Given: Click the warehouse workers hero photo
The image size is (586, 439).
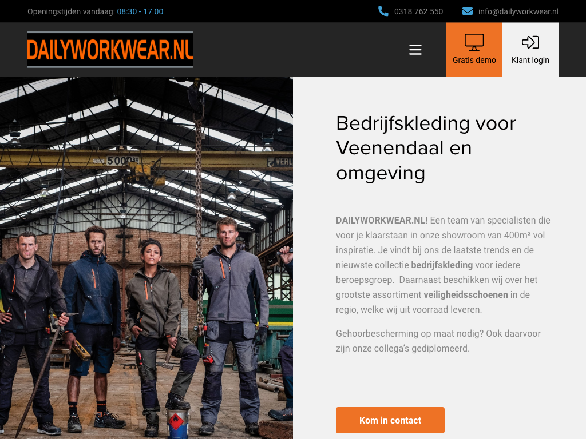Looking at the screenshot, I should click(146, 258).
